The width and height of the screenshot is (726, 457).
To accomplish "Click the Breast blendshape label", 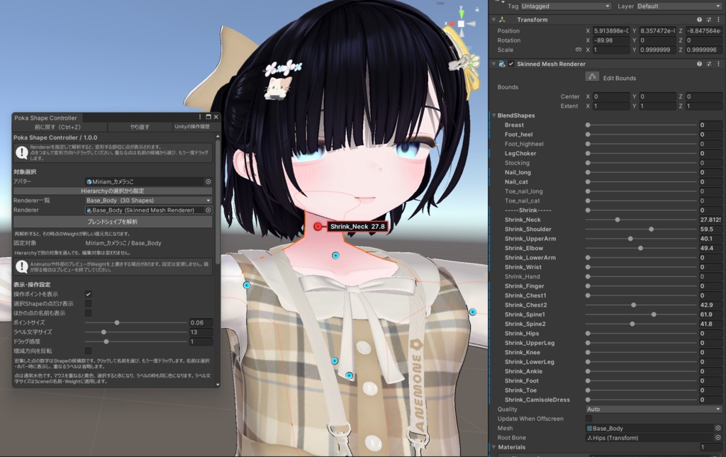I will (514, 125).
